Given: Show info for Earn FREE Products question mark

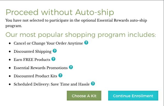Looking at the screenshot, I should [53, 59].
